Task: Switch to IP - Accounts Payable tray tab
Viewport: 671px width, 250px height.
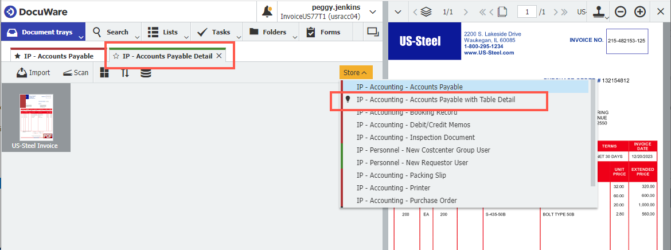Action: pos(58,56)
